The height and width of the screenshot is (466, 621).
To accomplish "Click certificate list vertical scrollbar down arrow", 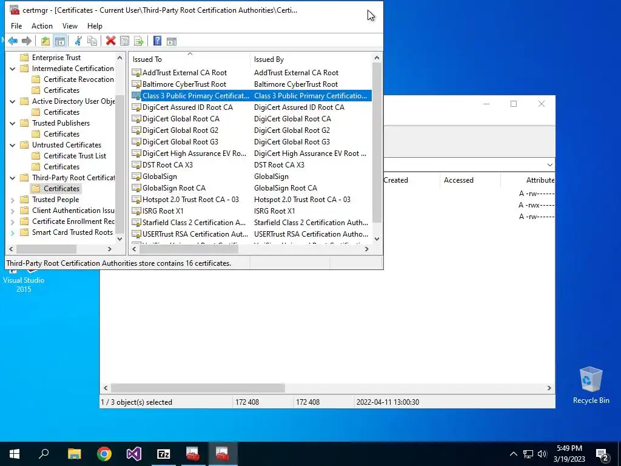I will point(377,238).
